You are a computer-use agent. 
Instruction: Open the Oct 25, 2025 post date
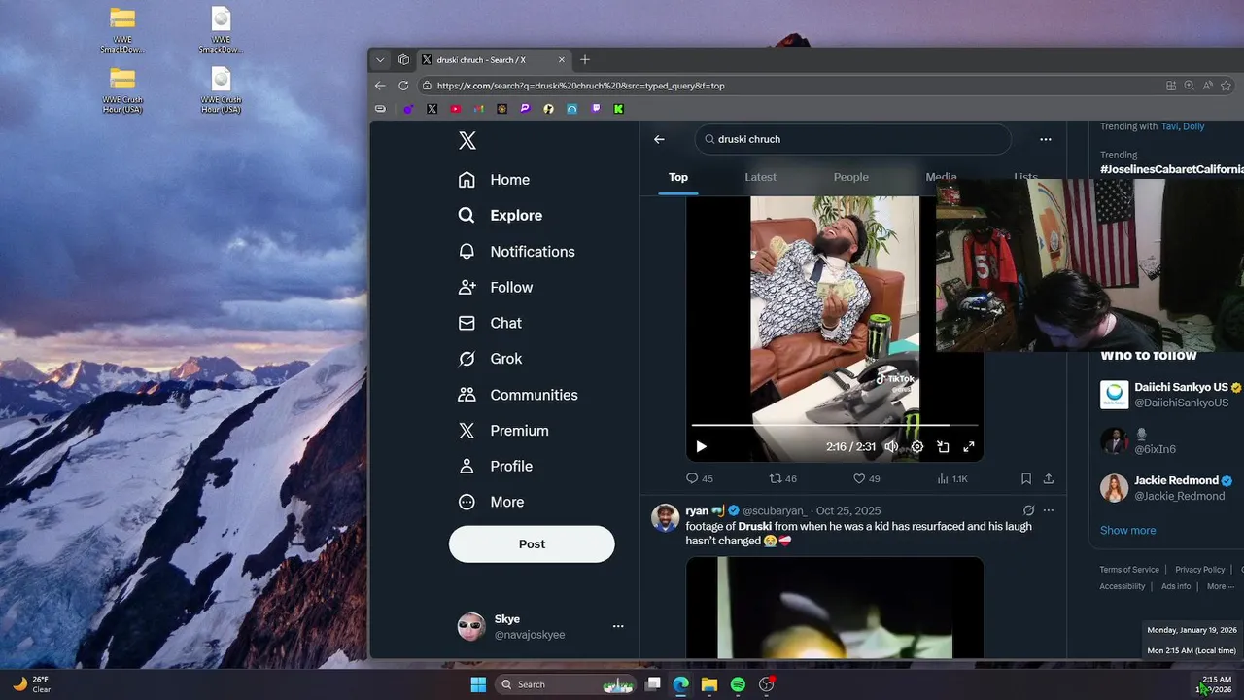click(x=848, y=510)
